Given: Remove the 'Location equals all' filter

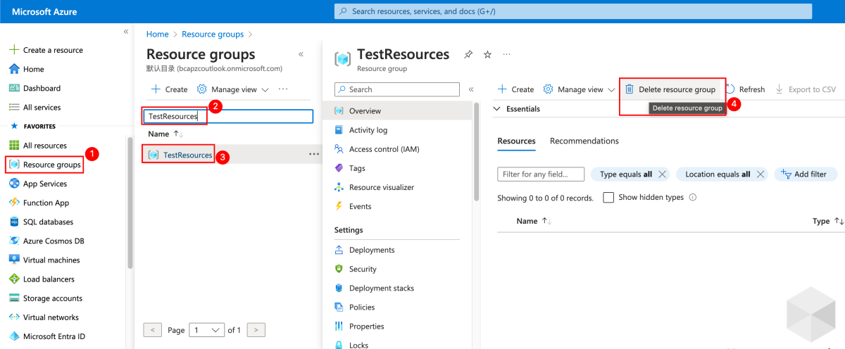Looking at the screenshot, I should pos(760,174).
